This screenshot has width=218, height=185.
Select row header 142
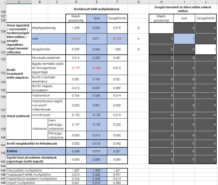point(3,151)
